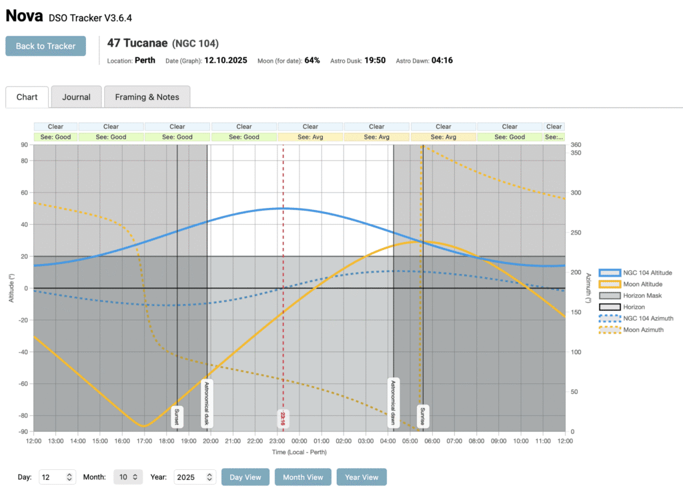Switch to the Journal tab
Viewport: 683px width, 496px height.
click(76, 97)
